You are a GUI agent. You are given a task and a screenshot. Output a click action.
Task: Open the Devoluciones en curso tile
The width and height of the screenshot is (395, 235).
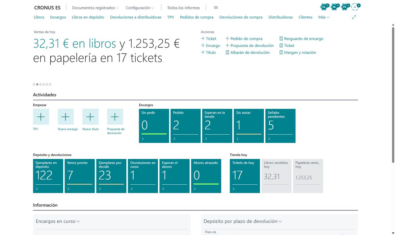pos(143,176)
